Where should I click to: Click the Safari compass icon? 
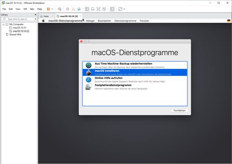coord(88,79)
